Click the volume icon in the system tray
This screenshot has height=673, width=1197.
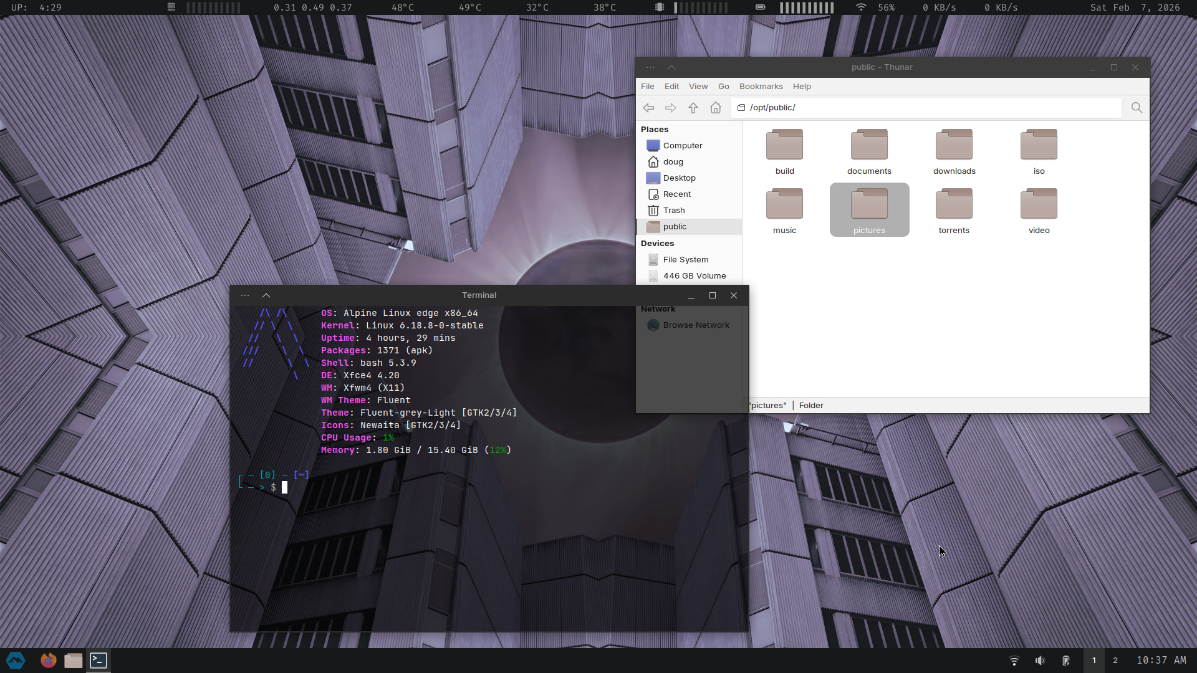pos(1040,661)
